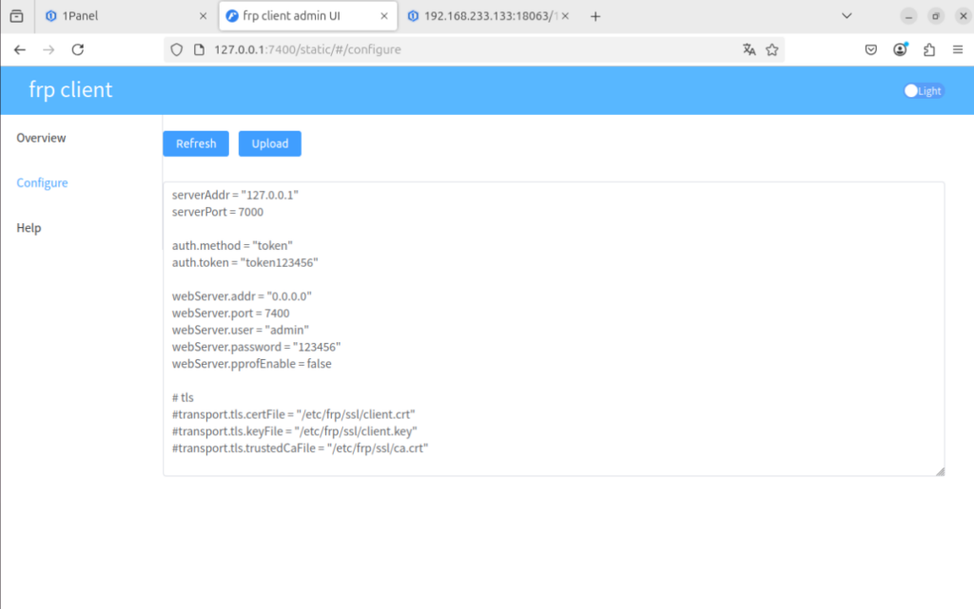Open a new browser tab
Image resolution: width=974 pixels, height=609 pixels.
click(x=595, y=16)
